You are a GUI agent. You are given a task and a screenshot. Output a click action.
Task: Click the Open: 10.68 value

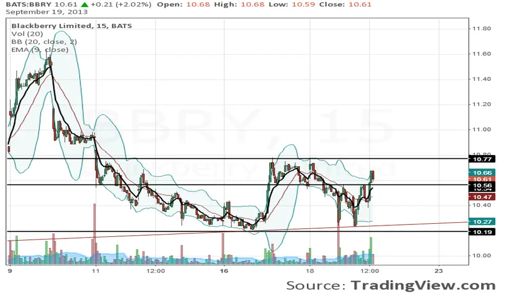pyautogui.click(x=184, y=4)
